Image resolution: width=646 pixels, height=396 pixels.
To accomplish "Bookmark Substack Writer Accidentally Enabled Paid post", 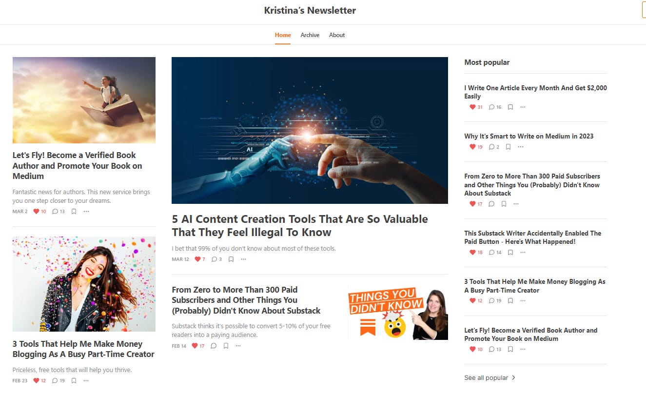I will pyautogui.click(x=510, y=253).
